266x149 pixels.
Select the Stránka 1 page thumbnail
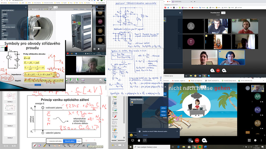point(10,96)
